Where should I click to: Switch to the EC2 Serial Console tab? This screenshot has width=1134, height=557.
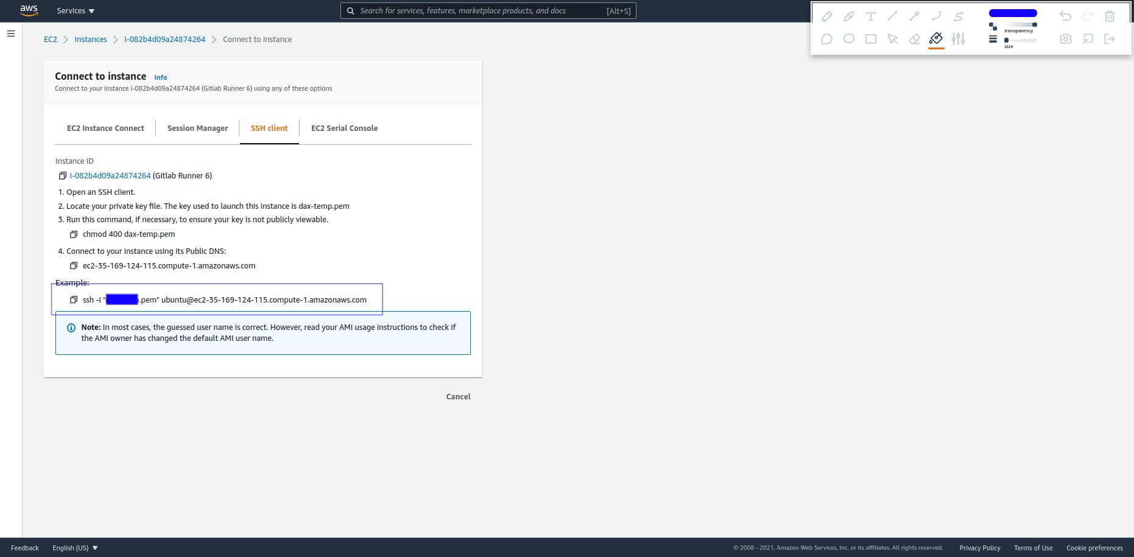[x=344, y=128]
